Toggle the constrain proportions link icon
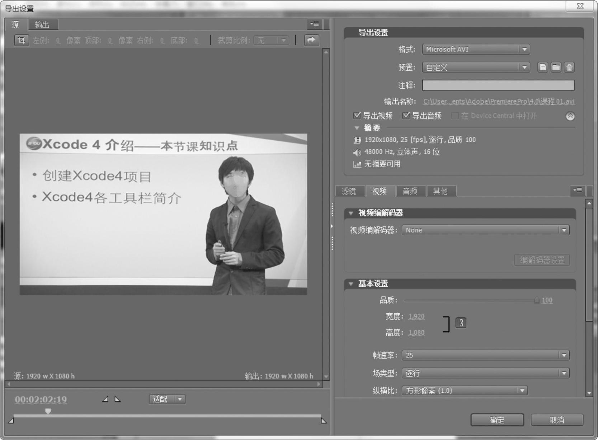The width and height of the screenshot is (598, 440). coord(461,323)
